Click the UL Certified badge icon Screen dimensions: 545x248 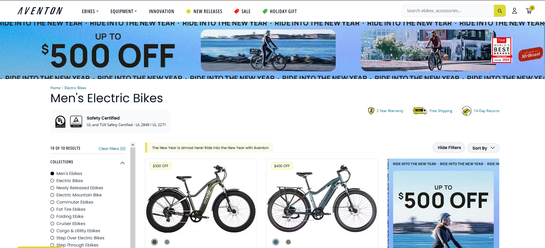point(60,122)
